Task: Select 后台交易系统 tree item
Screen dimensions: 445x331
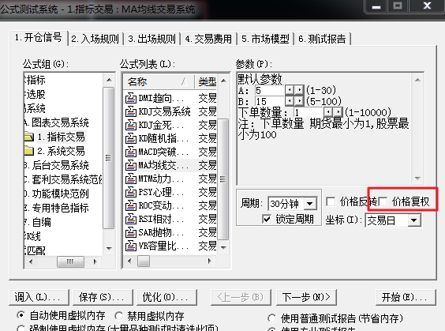Action: click(57, 165)
